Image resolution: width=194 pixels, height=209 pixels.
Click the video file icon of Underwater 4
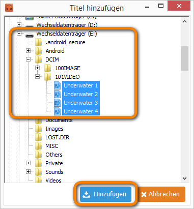coord(58,111)
